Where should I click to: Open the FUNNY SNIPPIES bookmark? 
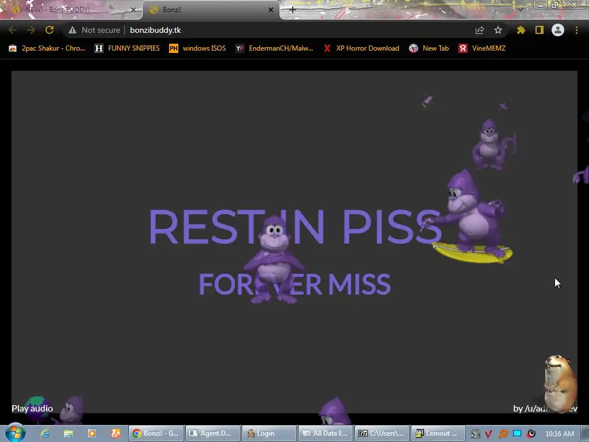(x=127, y=48)
